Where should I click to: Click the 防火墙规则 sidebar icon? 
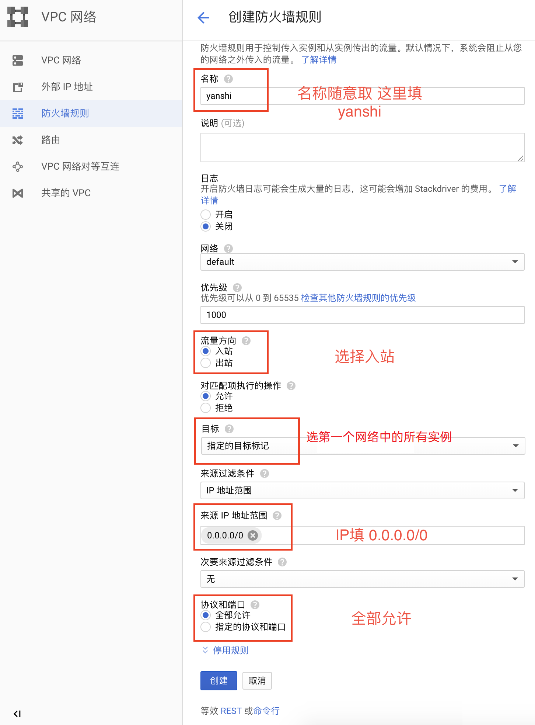pyautogui.click(x=18, y=114)
